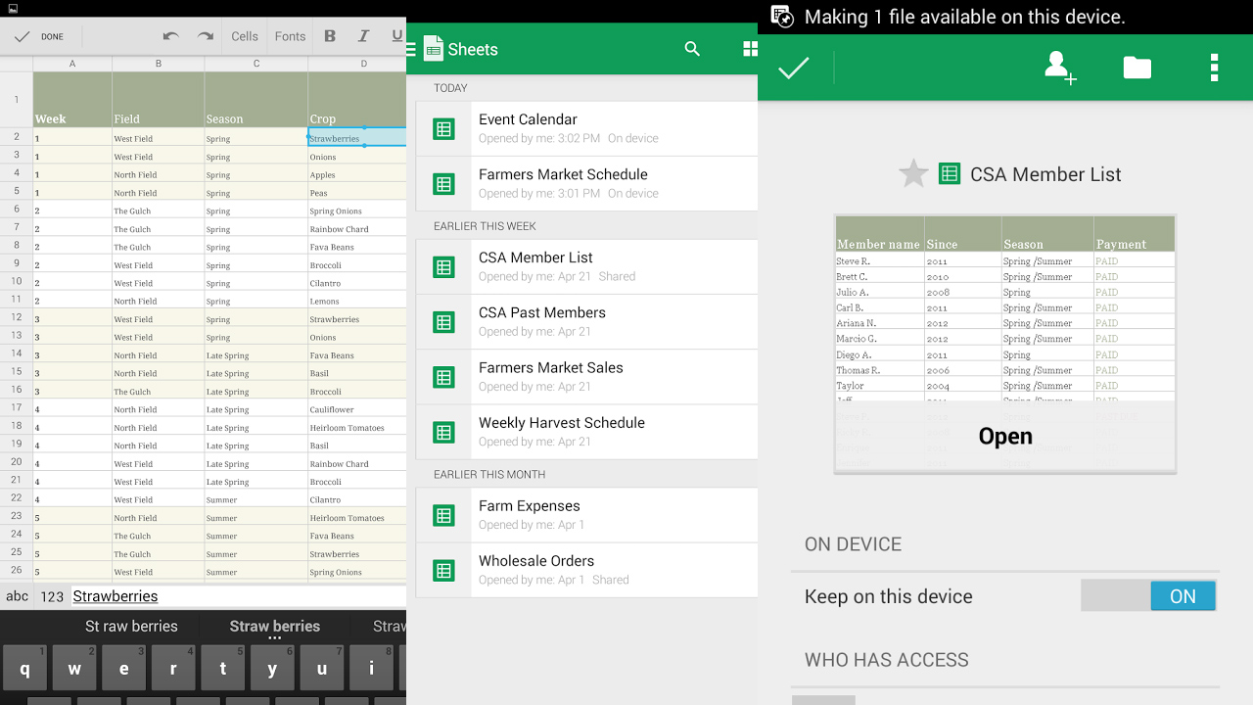
Task: Tap the q key on keyboard
Action: 24,668
